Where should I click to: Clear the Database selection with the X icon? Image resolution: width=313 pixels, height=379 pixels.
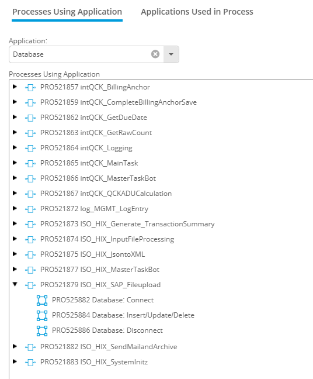point(155,54)
